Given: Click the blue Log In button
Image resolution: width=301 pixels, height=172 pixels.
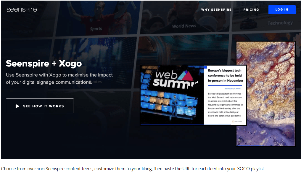Looking at the screenshot, I should click(282, 9).
